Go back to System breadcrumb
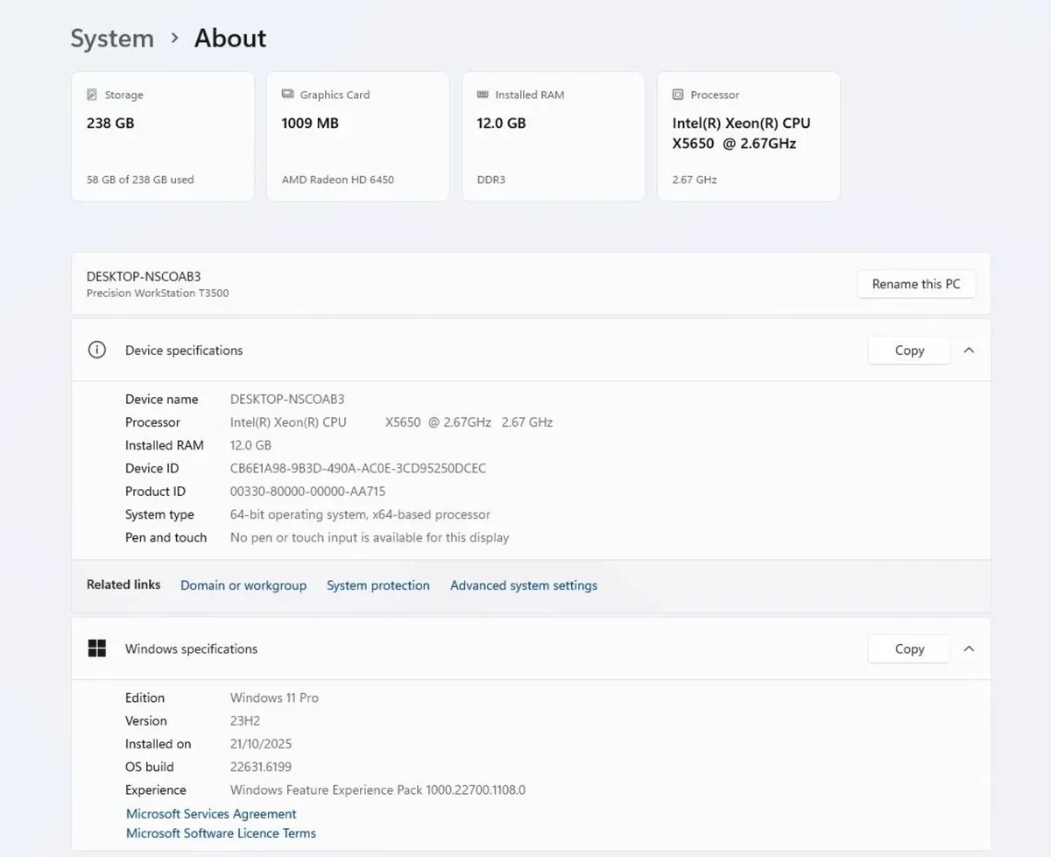 point(112,39)
